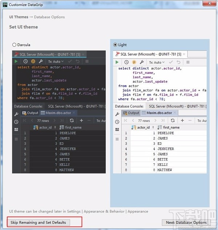Viewport: 218px width, 230px height.
Task: Click stop square icon in Light top toolbar
Action: point(188,62)
